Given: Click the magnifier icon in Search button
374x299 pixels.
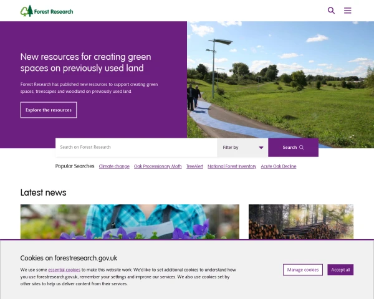Looking at the screenshot, I should pos(302,148).
